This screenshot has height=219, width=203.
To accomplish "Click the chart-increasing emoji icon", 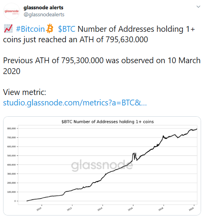I will pyautogui.click(x=8, y=29).
